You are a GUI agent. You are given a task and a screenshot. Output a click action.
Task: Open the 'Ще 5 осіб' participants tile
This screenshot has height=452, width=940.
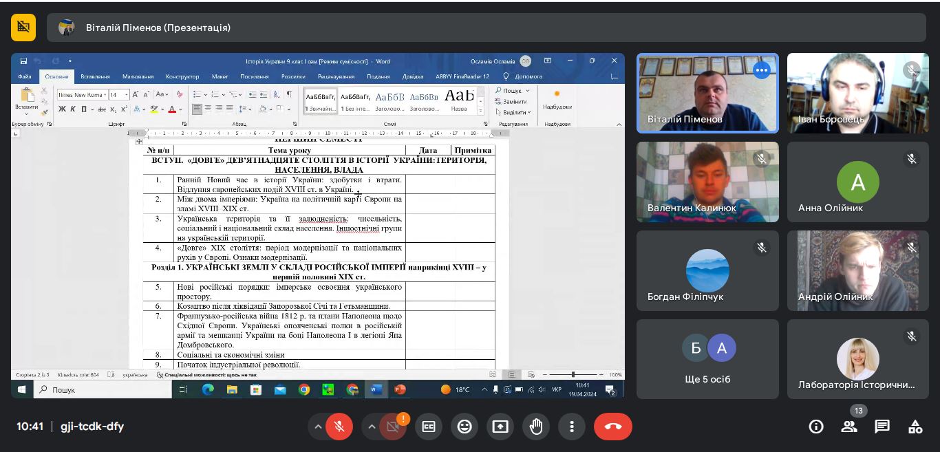[x=707, y=359]
